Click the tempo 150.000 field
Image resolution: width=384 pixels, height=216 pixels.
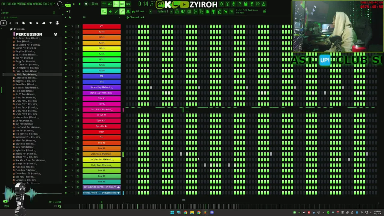coord(94,4)
